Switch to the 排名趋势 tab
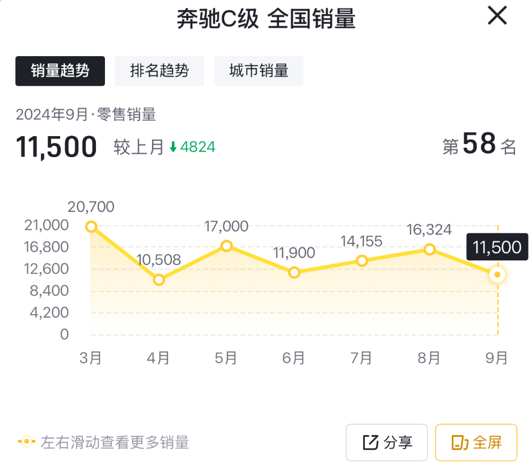The image size is (531, 472). click(x=159, y=71)
